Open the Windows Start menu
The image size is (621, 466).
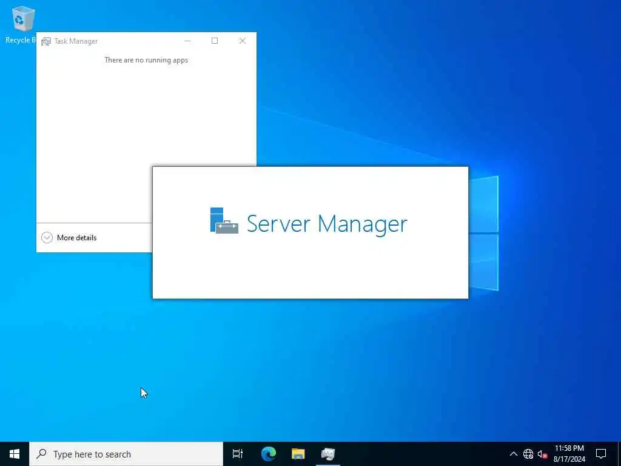(15, 454)
